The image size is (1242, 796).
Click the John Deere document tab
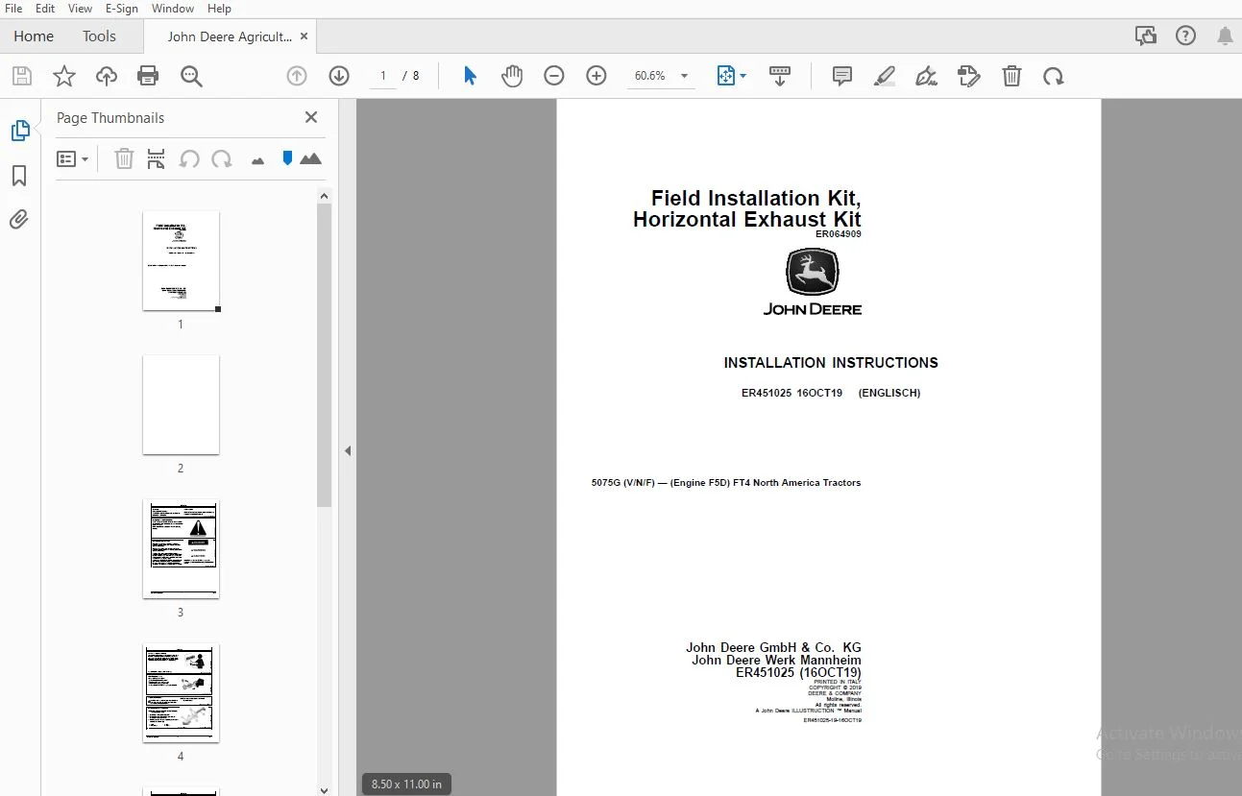click(x=230, y=36)
